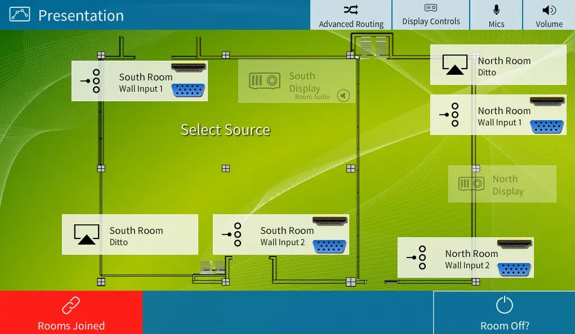This screenshot has width=575, height=334.
Task: Click South Display room audio speaker icon
Action: coord(343,96)
